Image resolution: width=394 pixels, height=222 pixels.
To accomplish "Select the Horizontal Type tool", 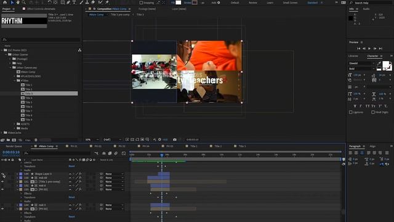I will [x=74, y=2].
